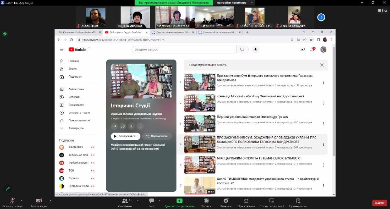
Task: Select История in YouTube sidebar
Action: [74, 97]
